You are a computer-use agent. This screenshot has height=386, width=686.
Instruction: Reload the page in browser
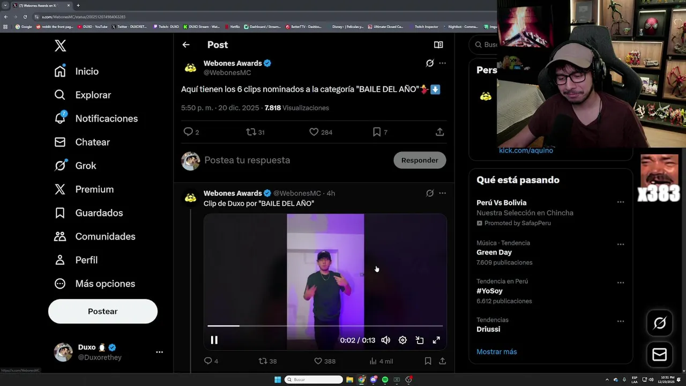[x=25, y=17]
